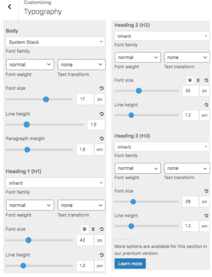Open the Body font weight dropdown
This screenshot has height=277, width=212.
pyautogui.click(x=30, y=65)
